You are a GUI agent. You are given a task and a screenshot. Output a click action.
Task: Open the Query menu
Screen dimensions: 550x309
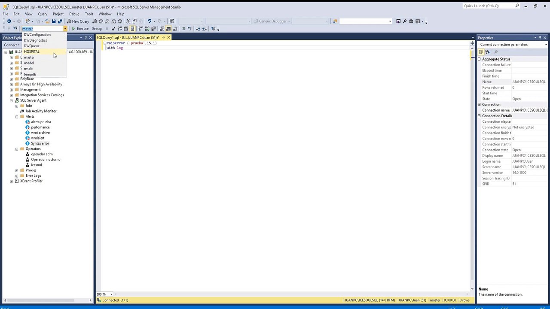43,14
